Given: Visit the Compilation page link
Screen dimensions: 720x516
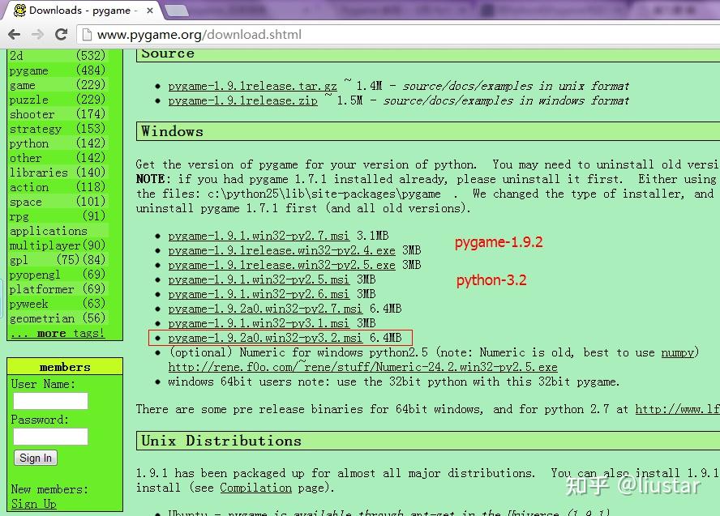Looking at the screenshot, I should tap(256, 488).
